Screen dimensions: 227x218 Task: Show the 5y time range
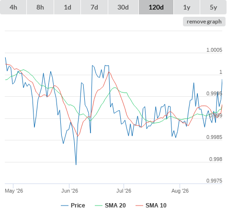[x=213, y=7]
